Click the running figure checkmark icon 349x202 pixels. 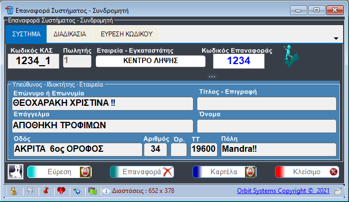291,56
